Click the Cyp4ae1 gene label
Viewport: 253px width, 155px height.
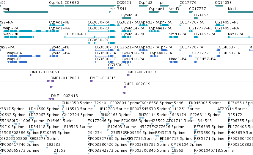157,9
